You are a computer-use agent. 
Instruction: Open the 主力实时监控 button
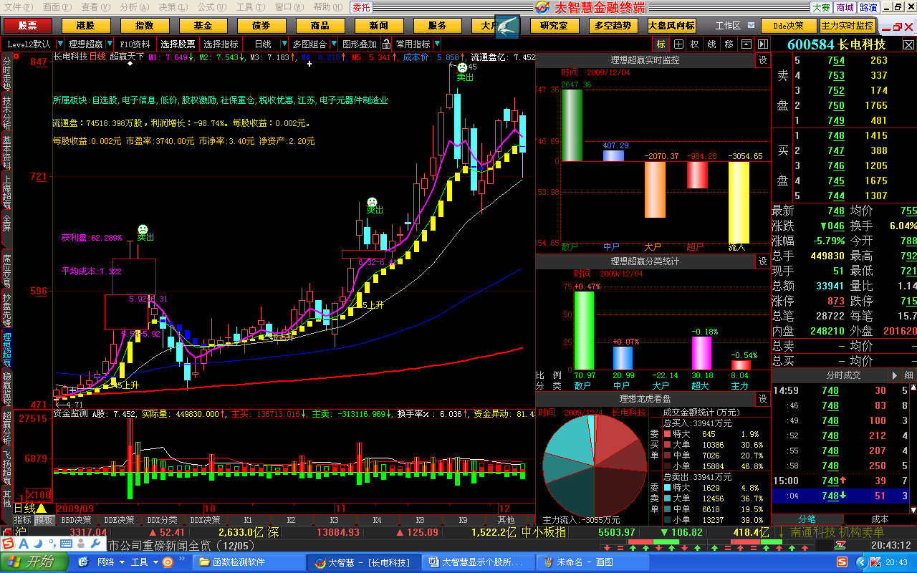coord(849,26)
